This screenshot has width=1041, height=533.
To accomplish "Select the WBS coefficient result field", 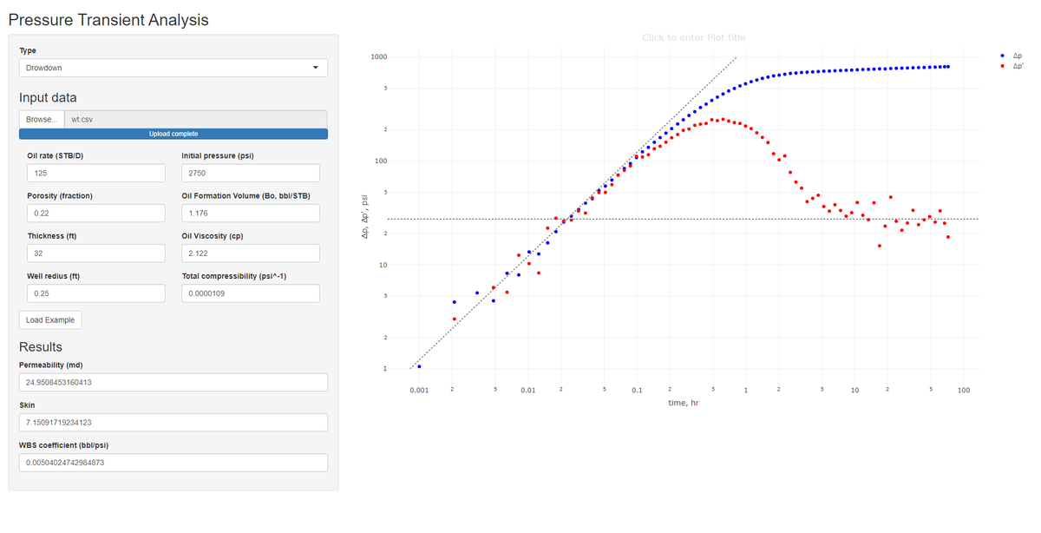I will point(173,462).
